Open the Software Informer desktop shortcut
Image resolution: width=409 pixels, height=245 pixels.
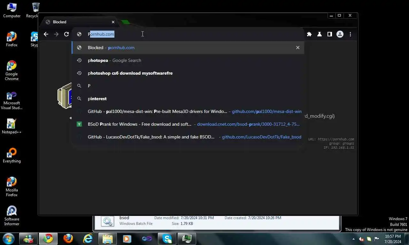(12, 216)
